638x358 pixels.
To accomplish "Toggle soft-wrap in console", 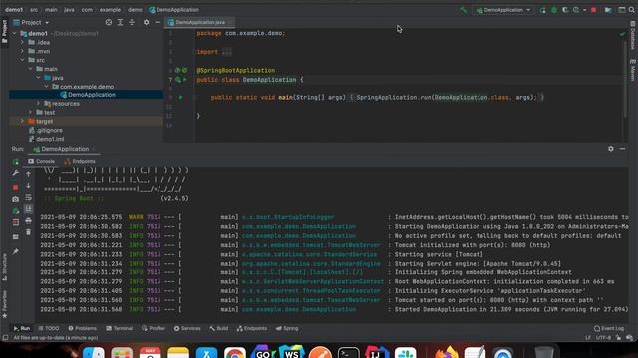I will 28,197.
